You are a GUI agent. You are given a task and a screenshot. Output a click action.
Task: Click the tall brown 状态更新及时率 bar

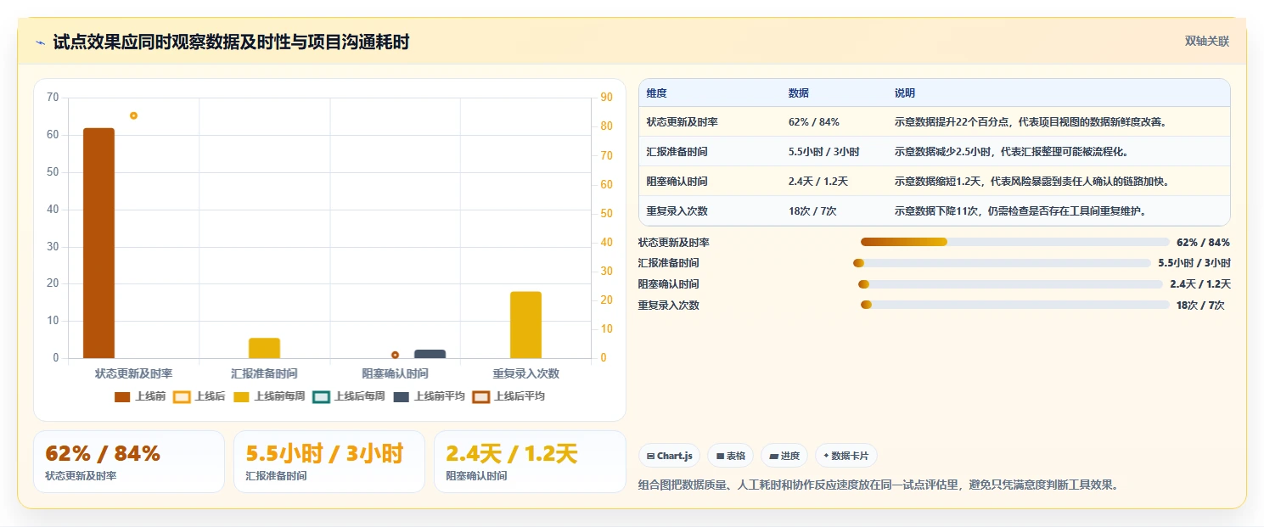pos(98,243)
